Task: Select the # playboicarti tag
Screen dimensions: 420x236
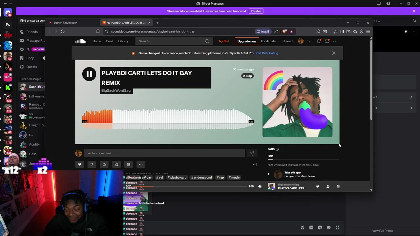Action: click(177, 177)
